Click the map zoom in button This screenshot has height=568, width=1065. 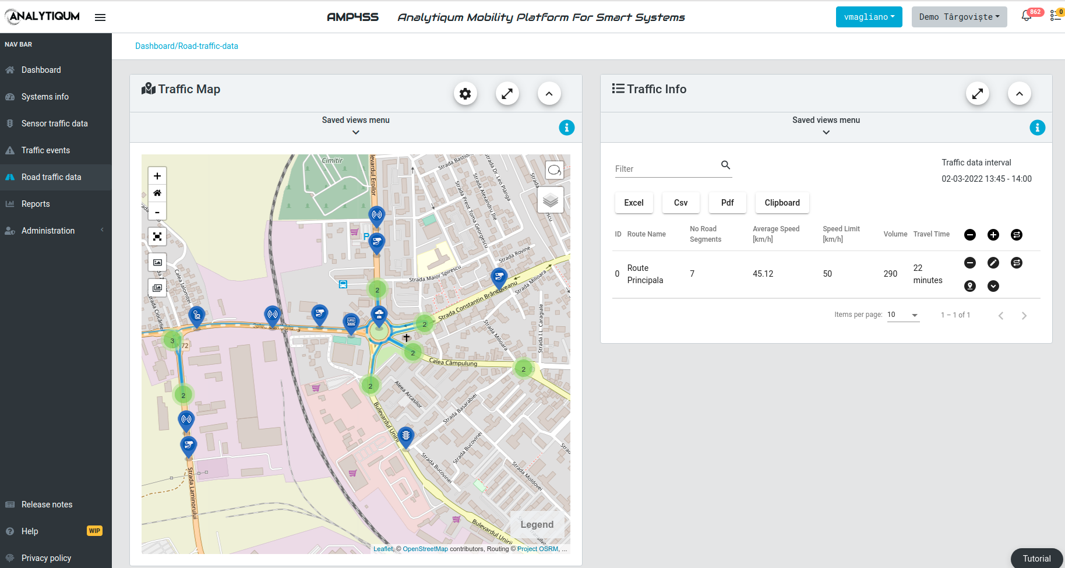[x=157, y=176]
